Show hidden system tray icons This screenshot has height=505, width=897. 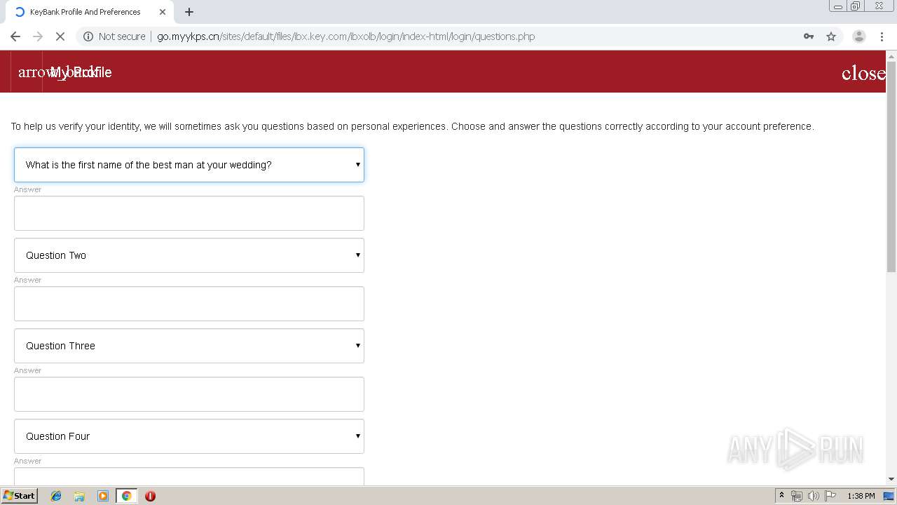(781, 495)
